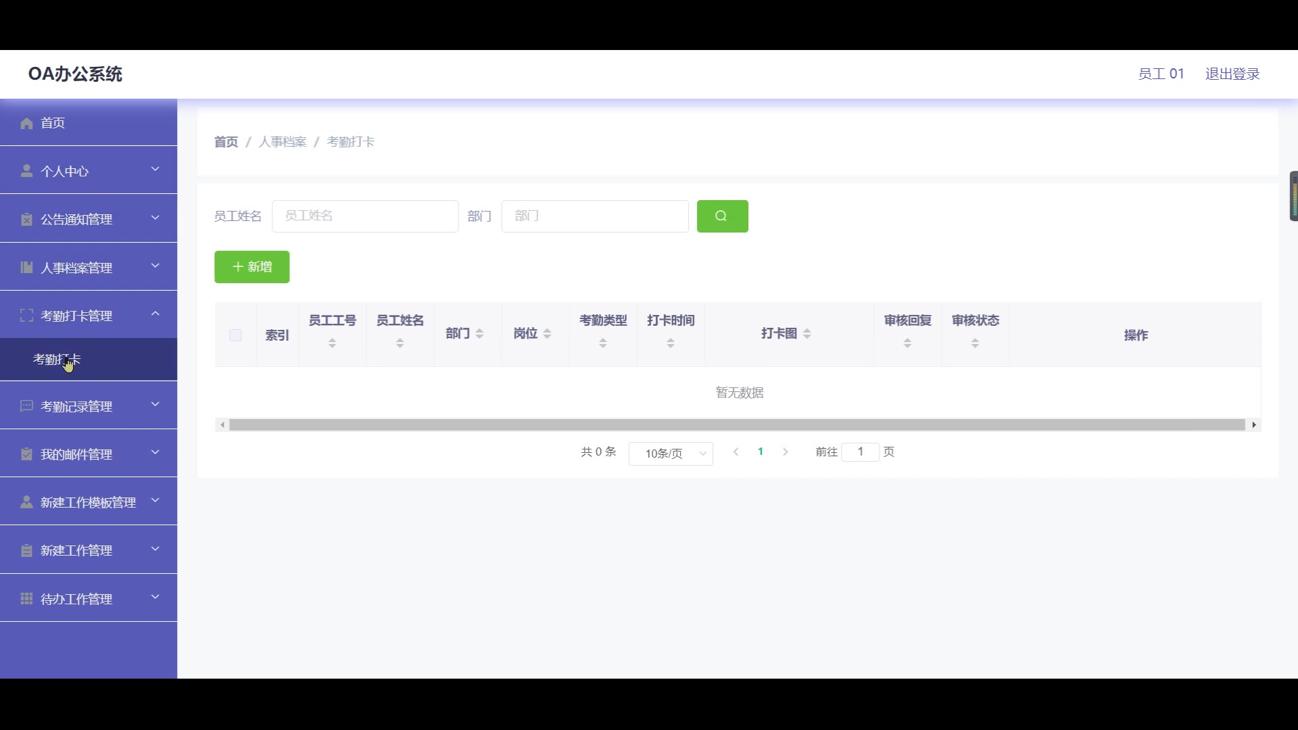The image size is (1298, 730).
Task: Sort table by 部门 column arrows
Action: (479, 333)
